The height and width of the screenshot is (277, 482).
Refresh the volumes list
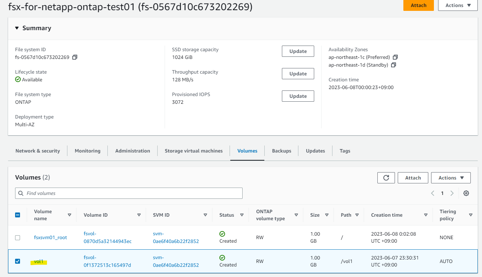point(386,178)
